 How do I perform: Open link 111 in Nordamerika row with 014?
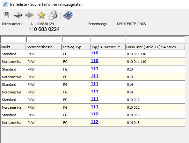coord(94,91)
